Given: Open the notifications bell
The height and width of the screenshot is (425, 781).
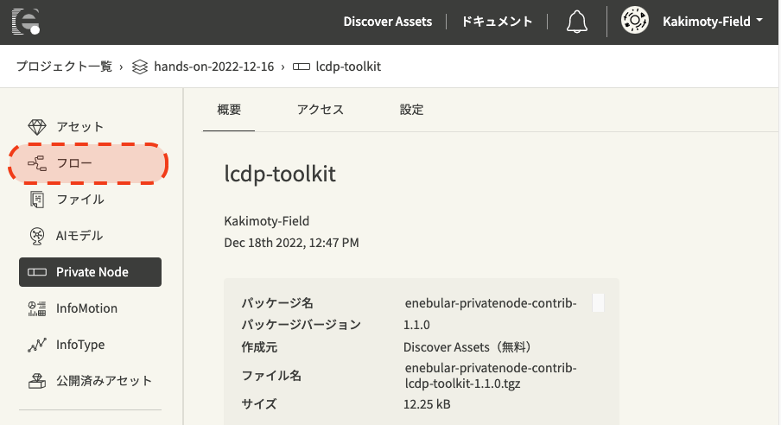Looking at the screenshot, I should 577,22.
